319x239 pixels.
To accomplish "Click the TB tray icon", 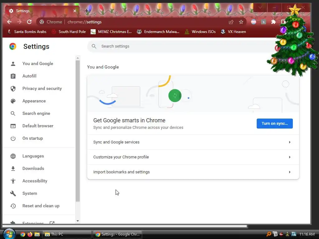I will 275,234.
